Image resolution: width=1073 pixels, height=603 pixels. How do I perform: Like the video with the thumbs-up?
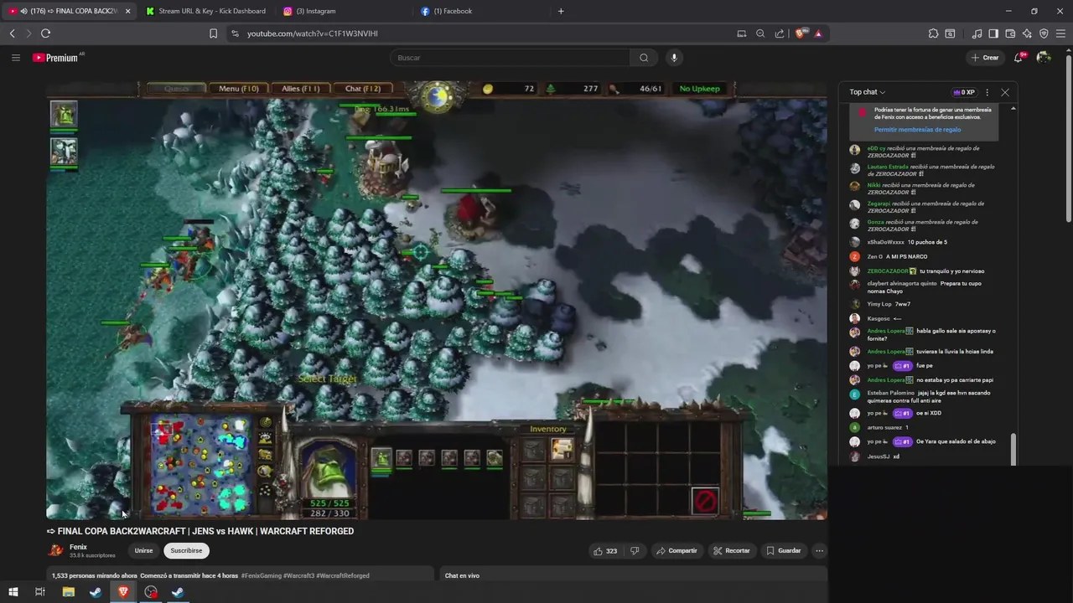pyautogui.click(x=605, y=550)
